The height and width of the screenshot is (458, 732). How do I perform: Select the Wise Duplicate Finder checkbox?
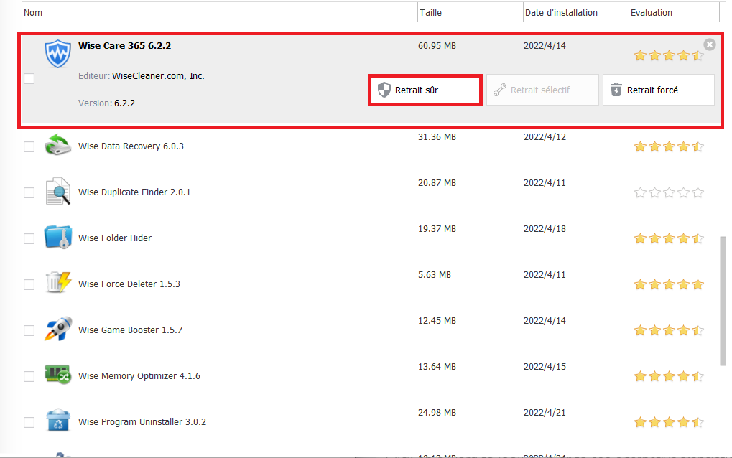pyautogui.click(x=29, y=192)
